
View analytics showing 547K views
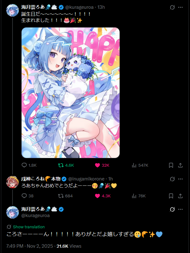click(x=140, y=165)
